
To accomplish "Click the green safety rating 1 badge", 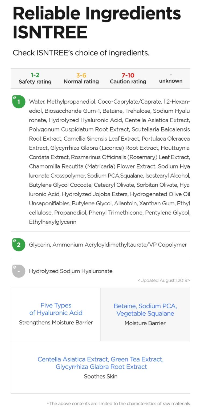I will click(18, 102).
